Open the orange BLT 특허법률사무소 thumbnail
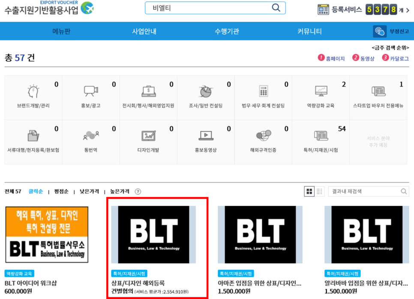 (47, 235)
